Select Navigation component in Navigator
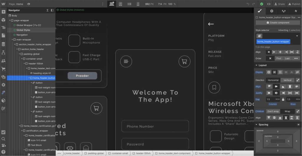302x156 pixels. tap(31, 35)
